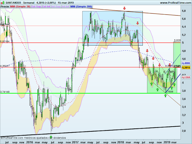Open the www.ProRealTime.com link

pos(175,3)
